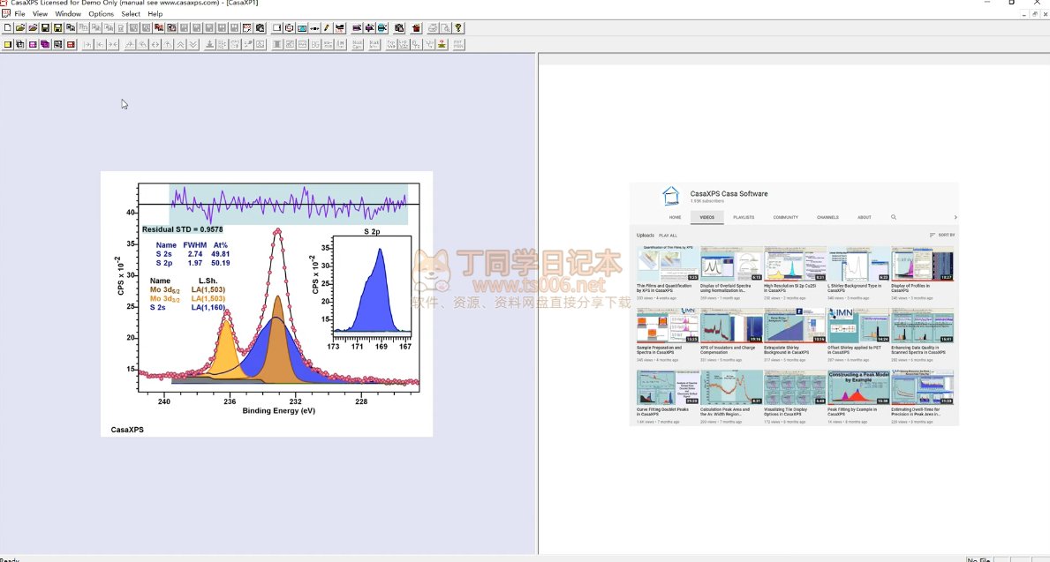The image size is (1050, 562).
Task: Click the S 2p inset spectrum title
Action: point(372,231)
